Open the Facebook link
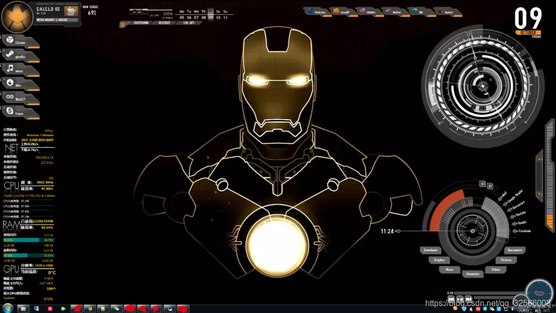This screenshot has width=556, height=313. tap(522, 231)
